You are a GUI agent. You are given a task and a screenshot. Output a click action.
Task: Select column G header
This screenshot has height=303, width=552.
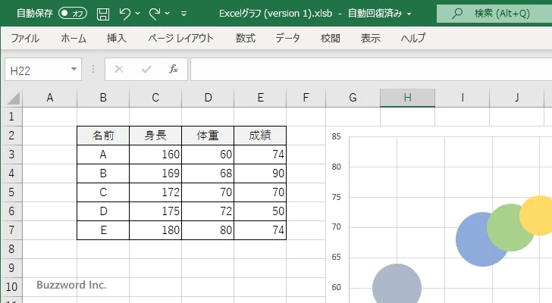pos(353,98)
